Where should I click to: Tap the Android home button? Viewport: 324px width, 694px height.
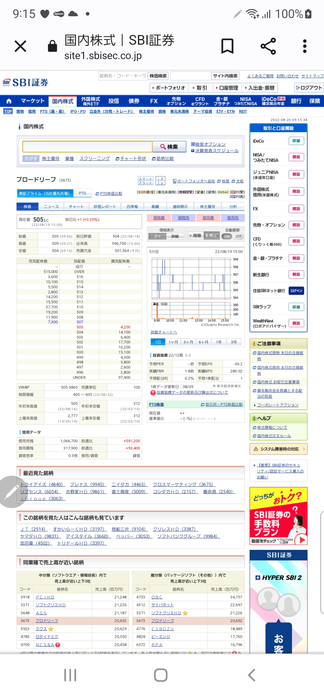(x=161, y=675)
